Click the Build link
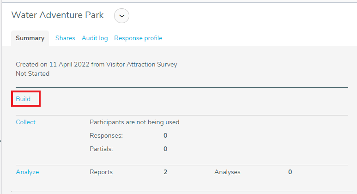The height and width of the screenshot is (194, 357). pyautogui.click(x=23, y=99)
